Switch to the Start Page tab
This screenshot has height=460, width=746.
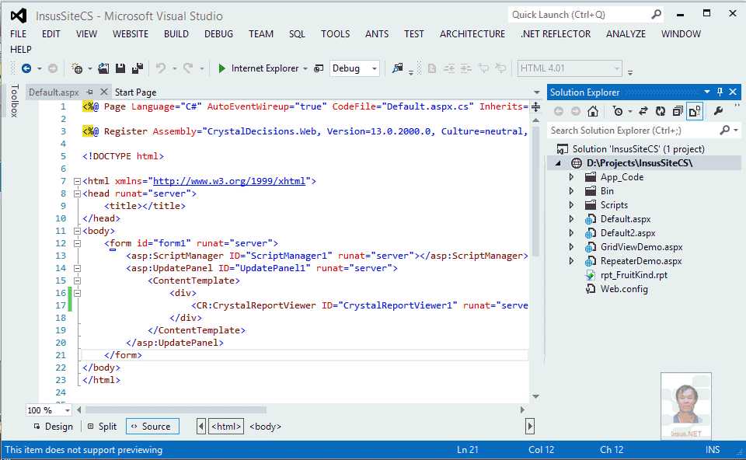pyautogui.click(x=135, y=92)
